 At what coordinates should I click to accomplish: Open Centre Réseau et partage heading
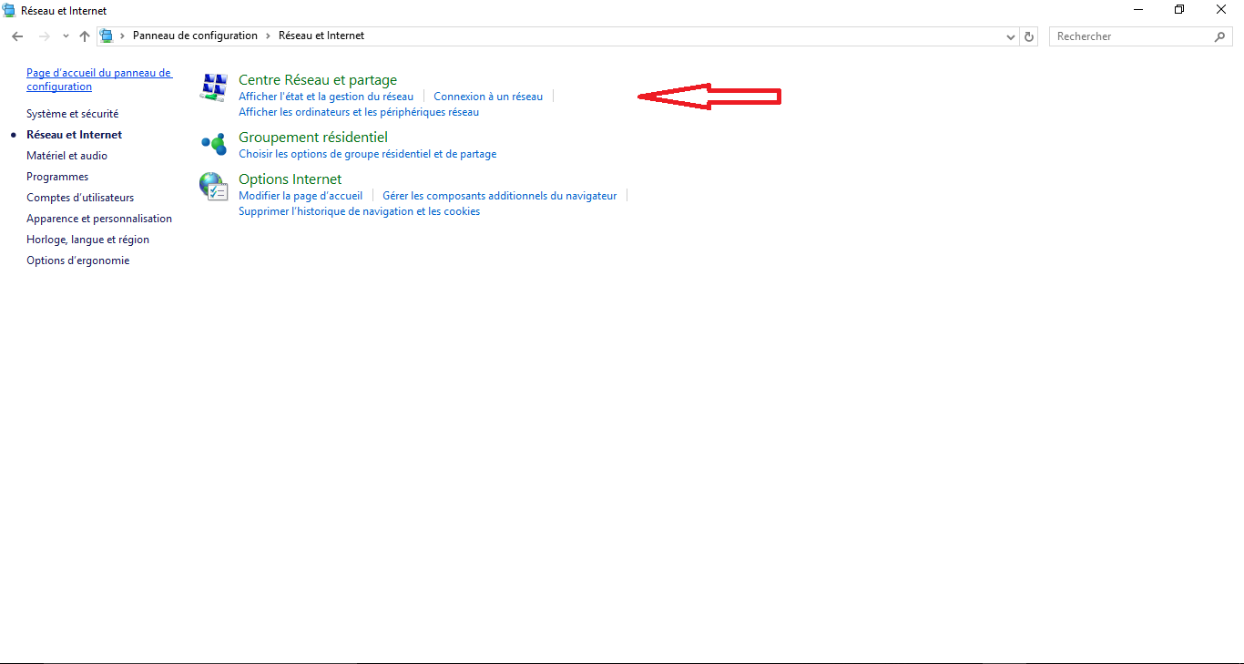(318, 80)
